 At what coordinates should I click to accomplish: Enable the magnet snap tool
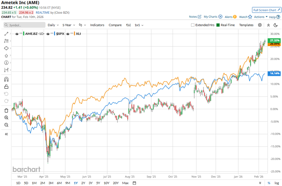coord(6,79)
